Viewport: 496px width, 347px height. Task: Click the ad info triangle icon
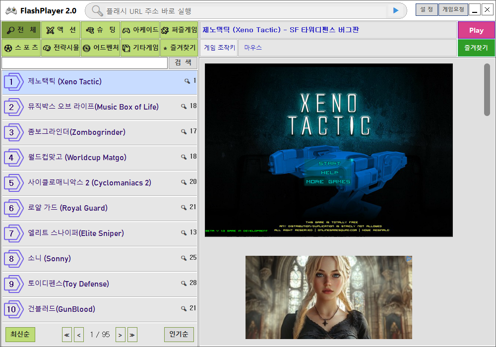coord(409,259)
